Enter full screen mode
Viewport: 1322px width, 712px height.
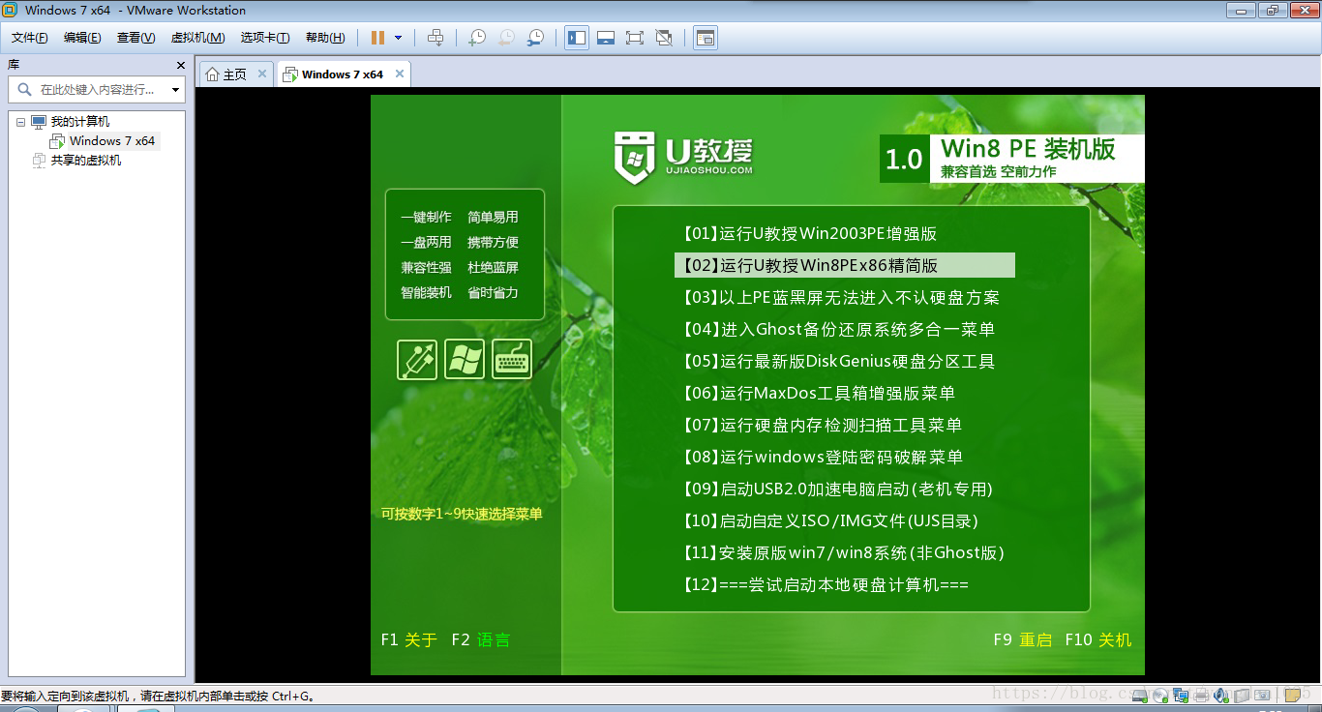point(635,38)
